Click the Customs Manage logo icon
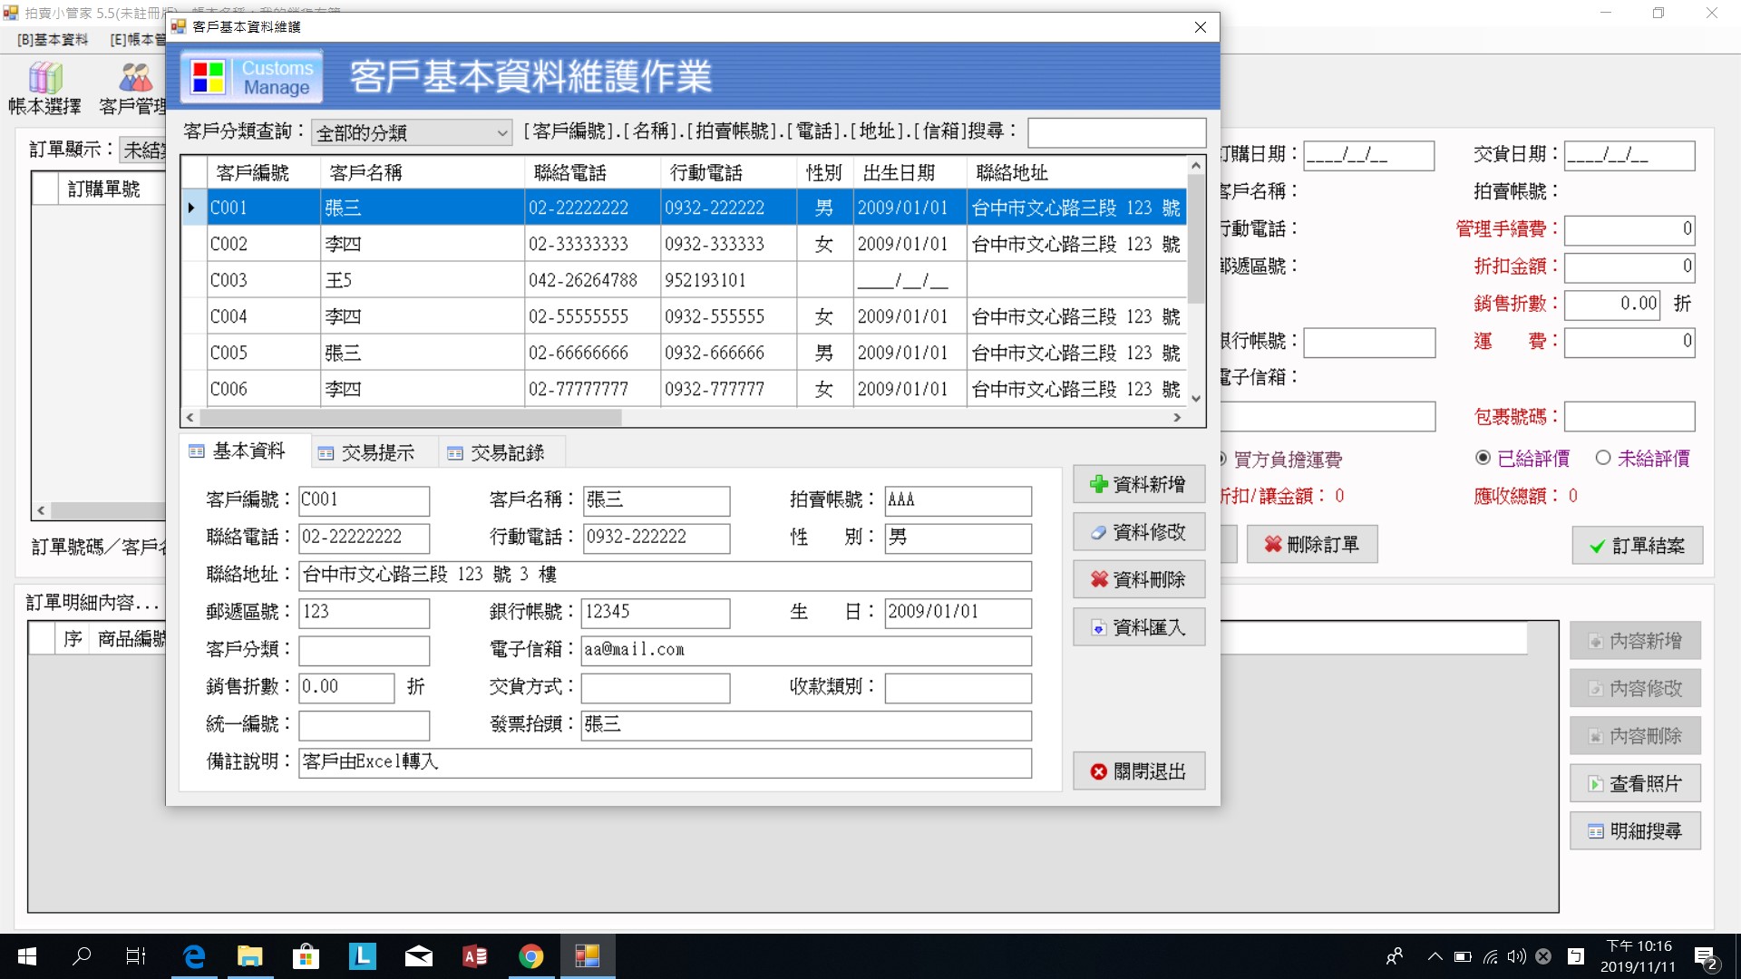The height and width of the screenshot is (979, 1741). pyautogui.click(x=249, y=78)
